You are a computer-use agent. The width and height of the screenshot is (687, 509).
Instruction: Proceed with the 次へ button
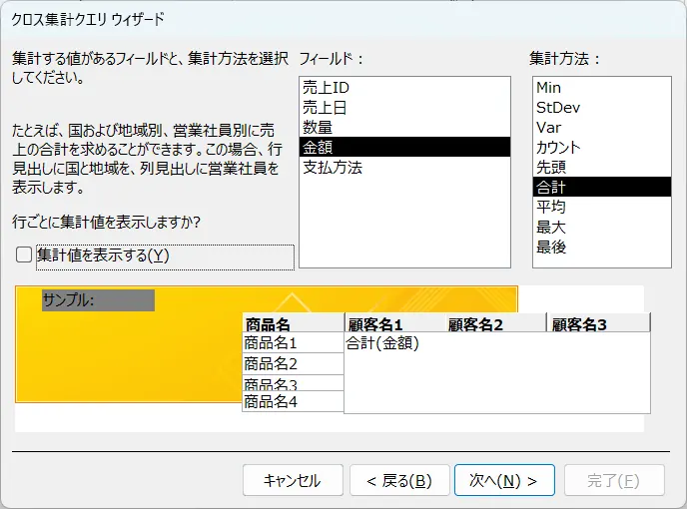click(504, 480)
